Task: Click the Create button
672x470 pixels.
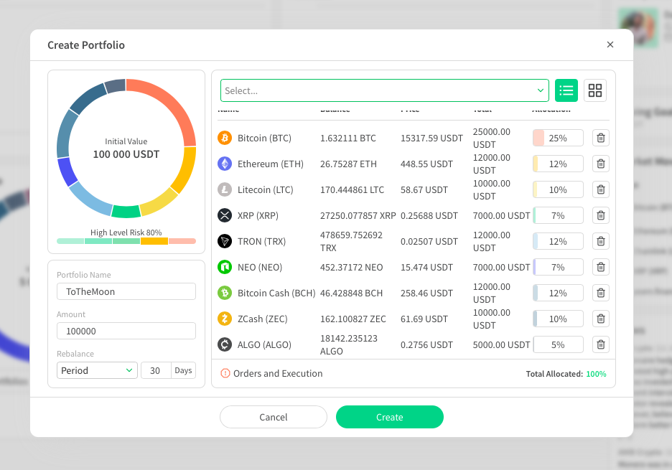Action: (x=390, y=417)
